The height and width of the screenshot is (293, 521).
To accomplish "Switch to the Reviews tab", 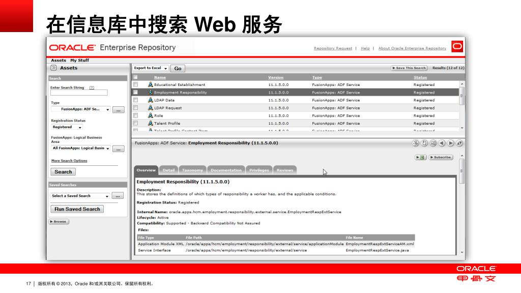I will point(285,170).
